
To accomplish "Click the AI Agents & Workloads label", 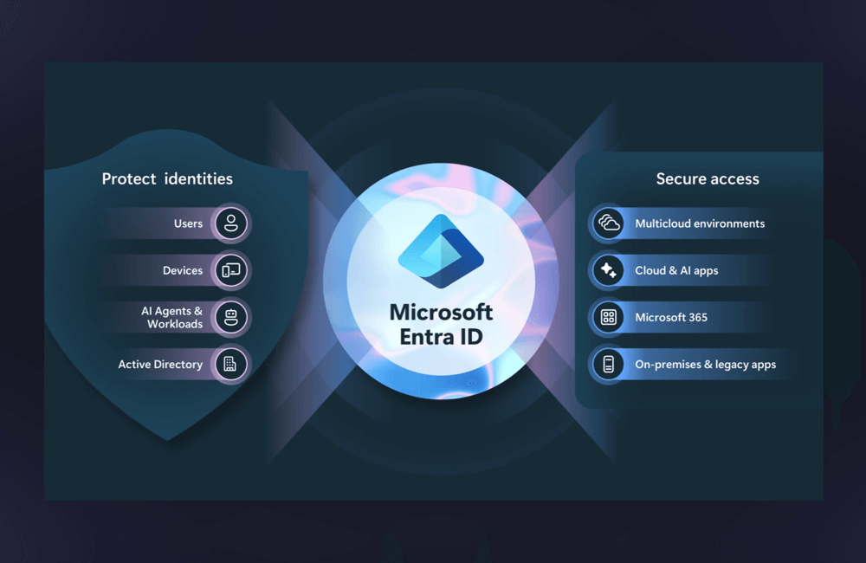I will 172,317.
